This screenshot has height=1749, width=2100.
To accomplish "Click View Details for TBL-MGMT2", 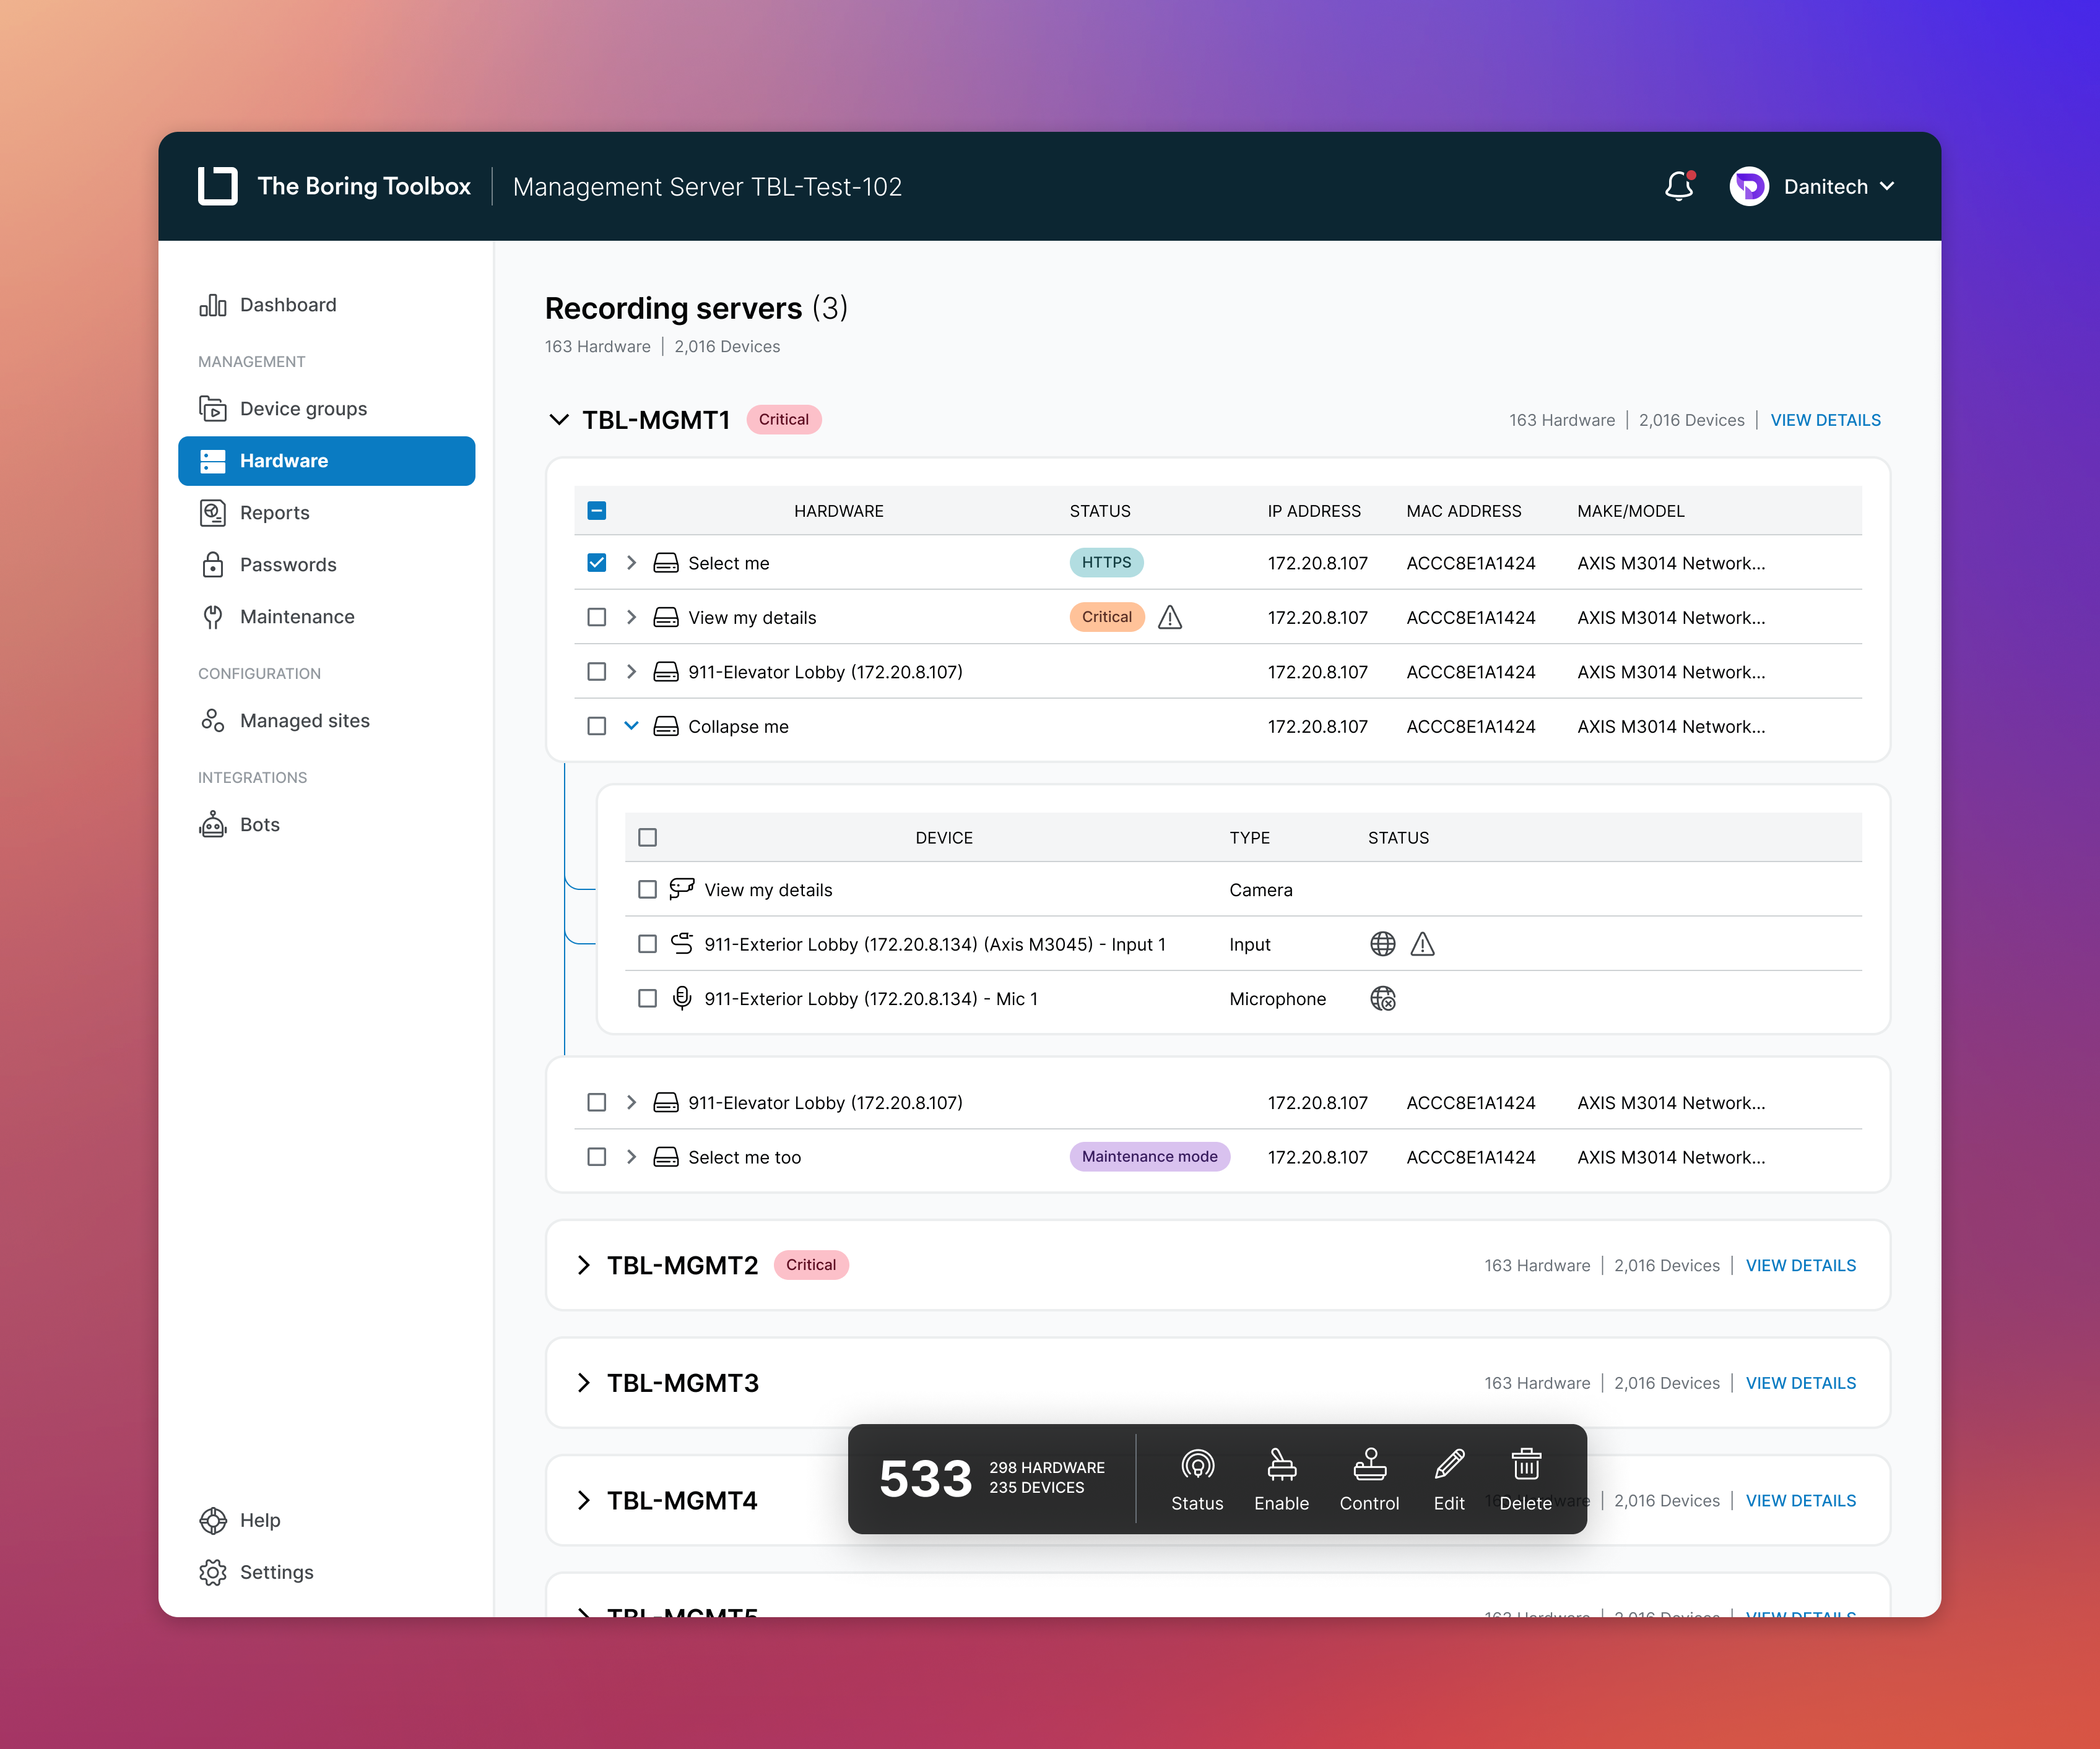I will (1800, 1265).
